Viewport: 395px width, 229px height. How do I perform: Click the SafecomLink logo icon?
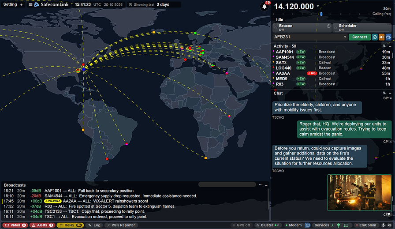pos(37,4)
